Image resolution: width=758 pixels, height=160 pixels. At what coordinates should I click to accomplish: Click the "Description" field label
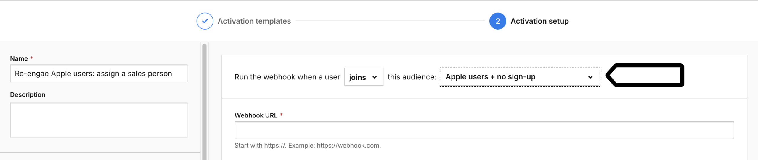(28, 95)
